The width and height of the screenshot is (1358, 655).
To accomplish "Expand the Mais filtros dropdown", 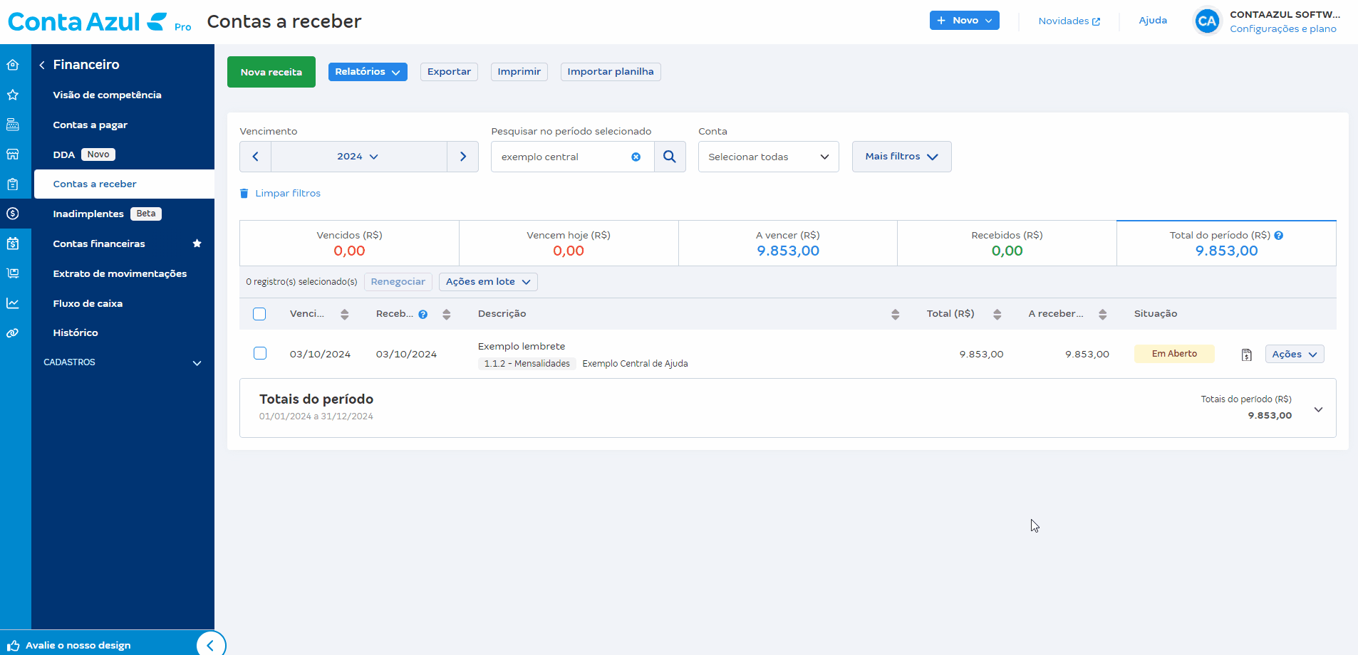I will pyautogui.click(x=901, y=157).
